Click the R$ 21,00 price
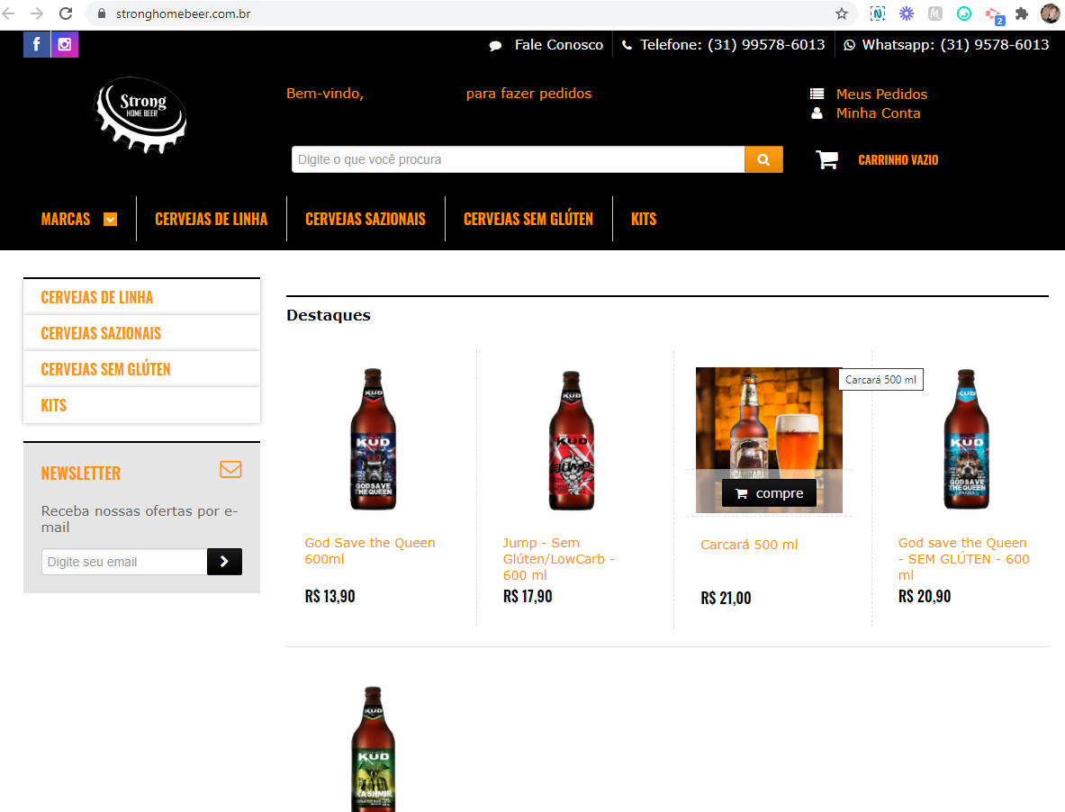 [726, 598]
